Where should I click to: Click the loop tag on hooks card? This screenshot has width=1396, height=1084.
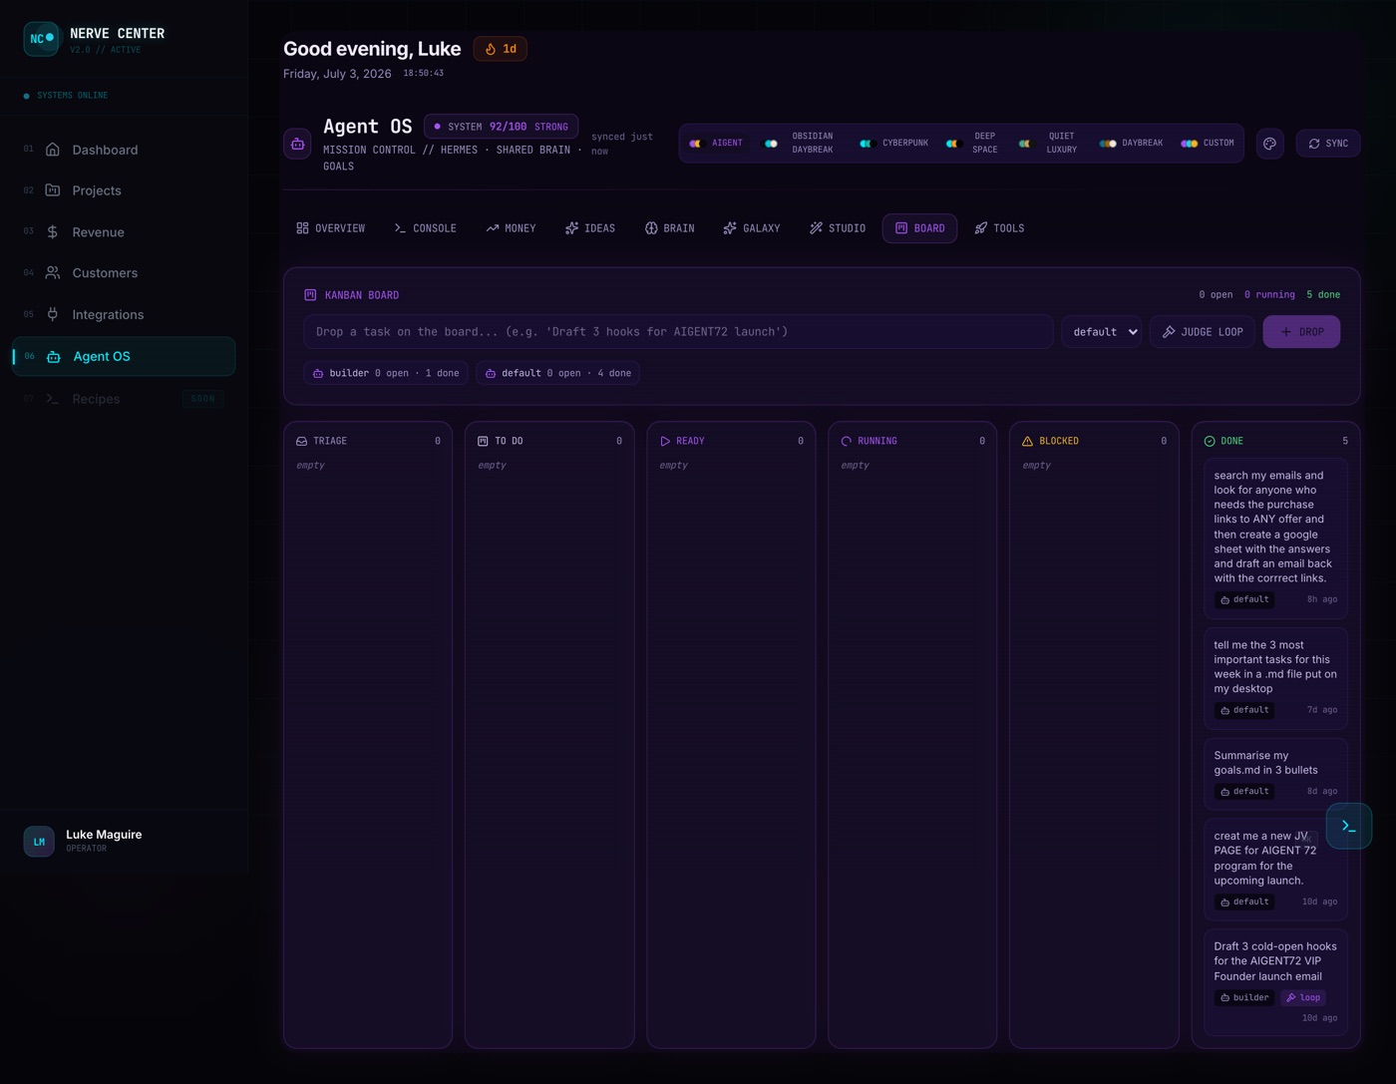(x=1303, y=997)
